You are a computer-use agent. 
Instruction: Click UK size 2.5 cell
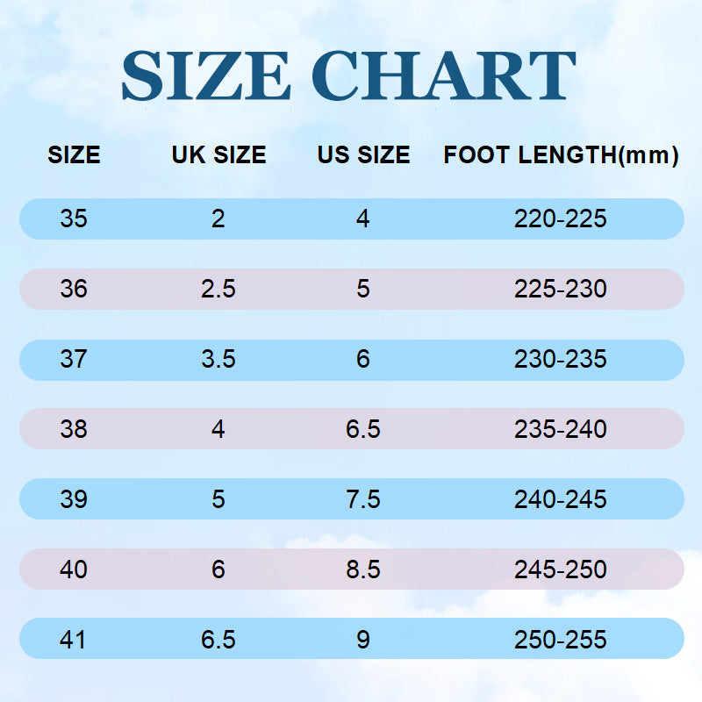click(218, 289)
